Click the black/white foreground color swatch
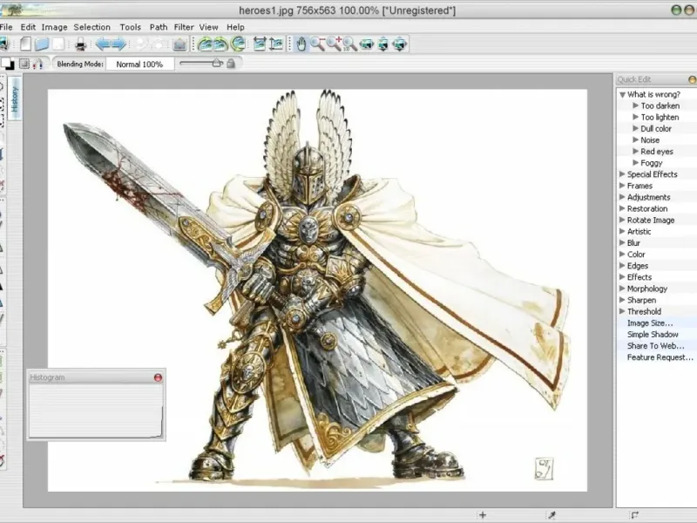Image resolution: width=697 pixels, height=523 pixels. 8,64
